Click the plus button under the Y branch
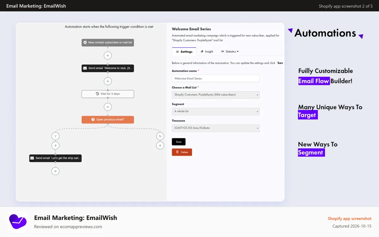Viewport: 379px width, 237px height. click(x=56, y=145)
